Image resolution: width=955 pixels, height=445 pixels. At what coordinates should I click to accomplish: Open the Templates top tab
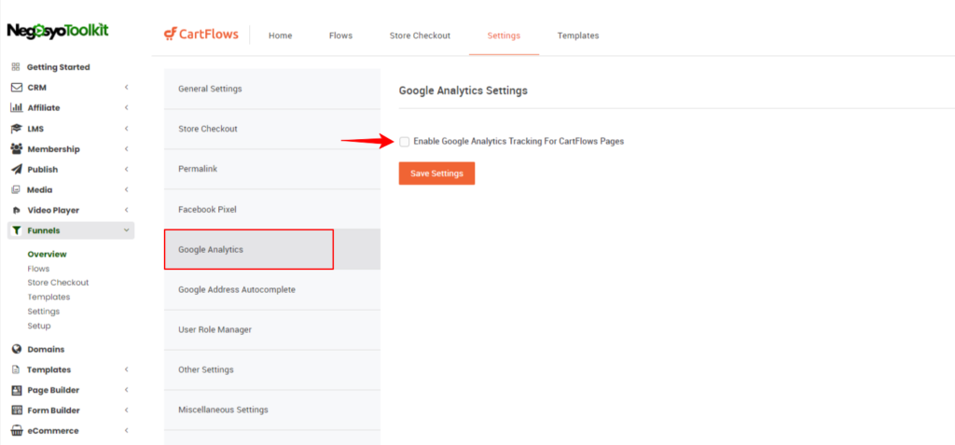coord(578,35)
